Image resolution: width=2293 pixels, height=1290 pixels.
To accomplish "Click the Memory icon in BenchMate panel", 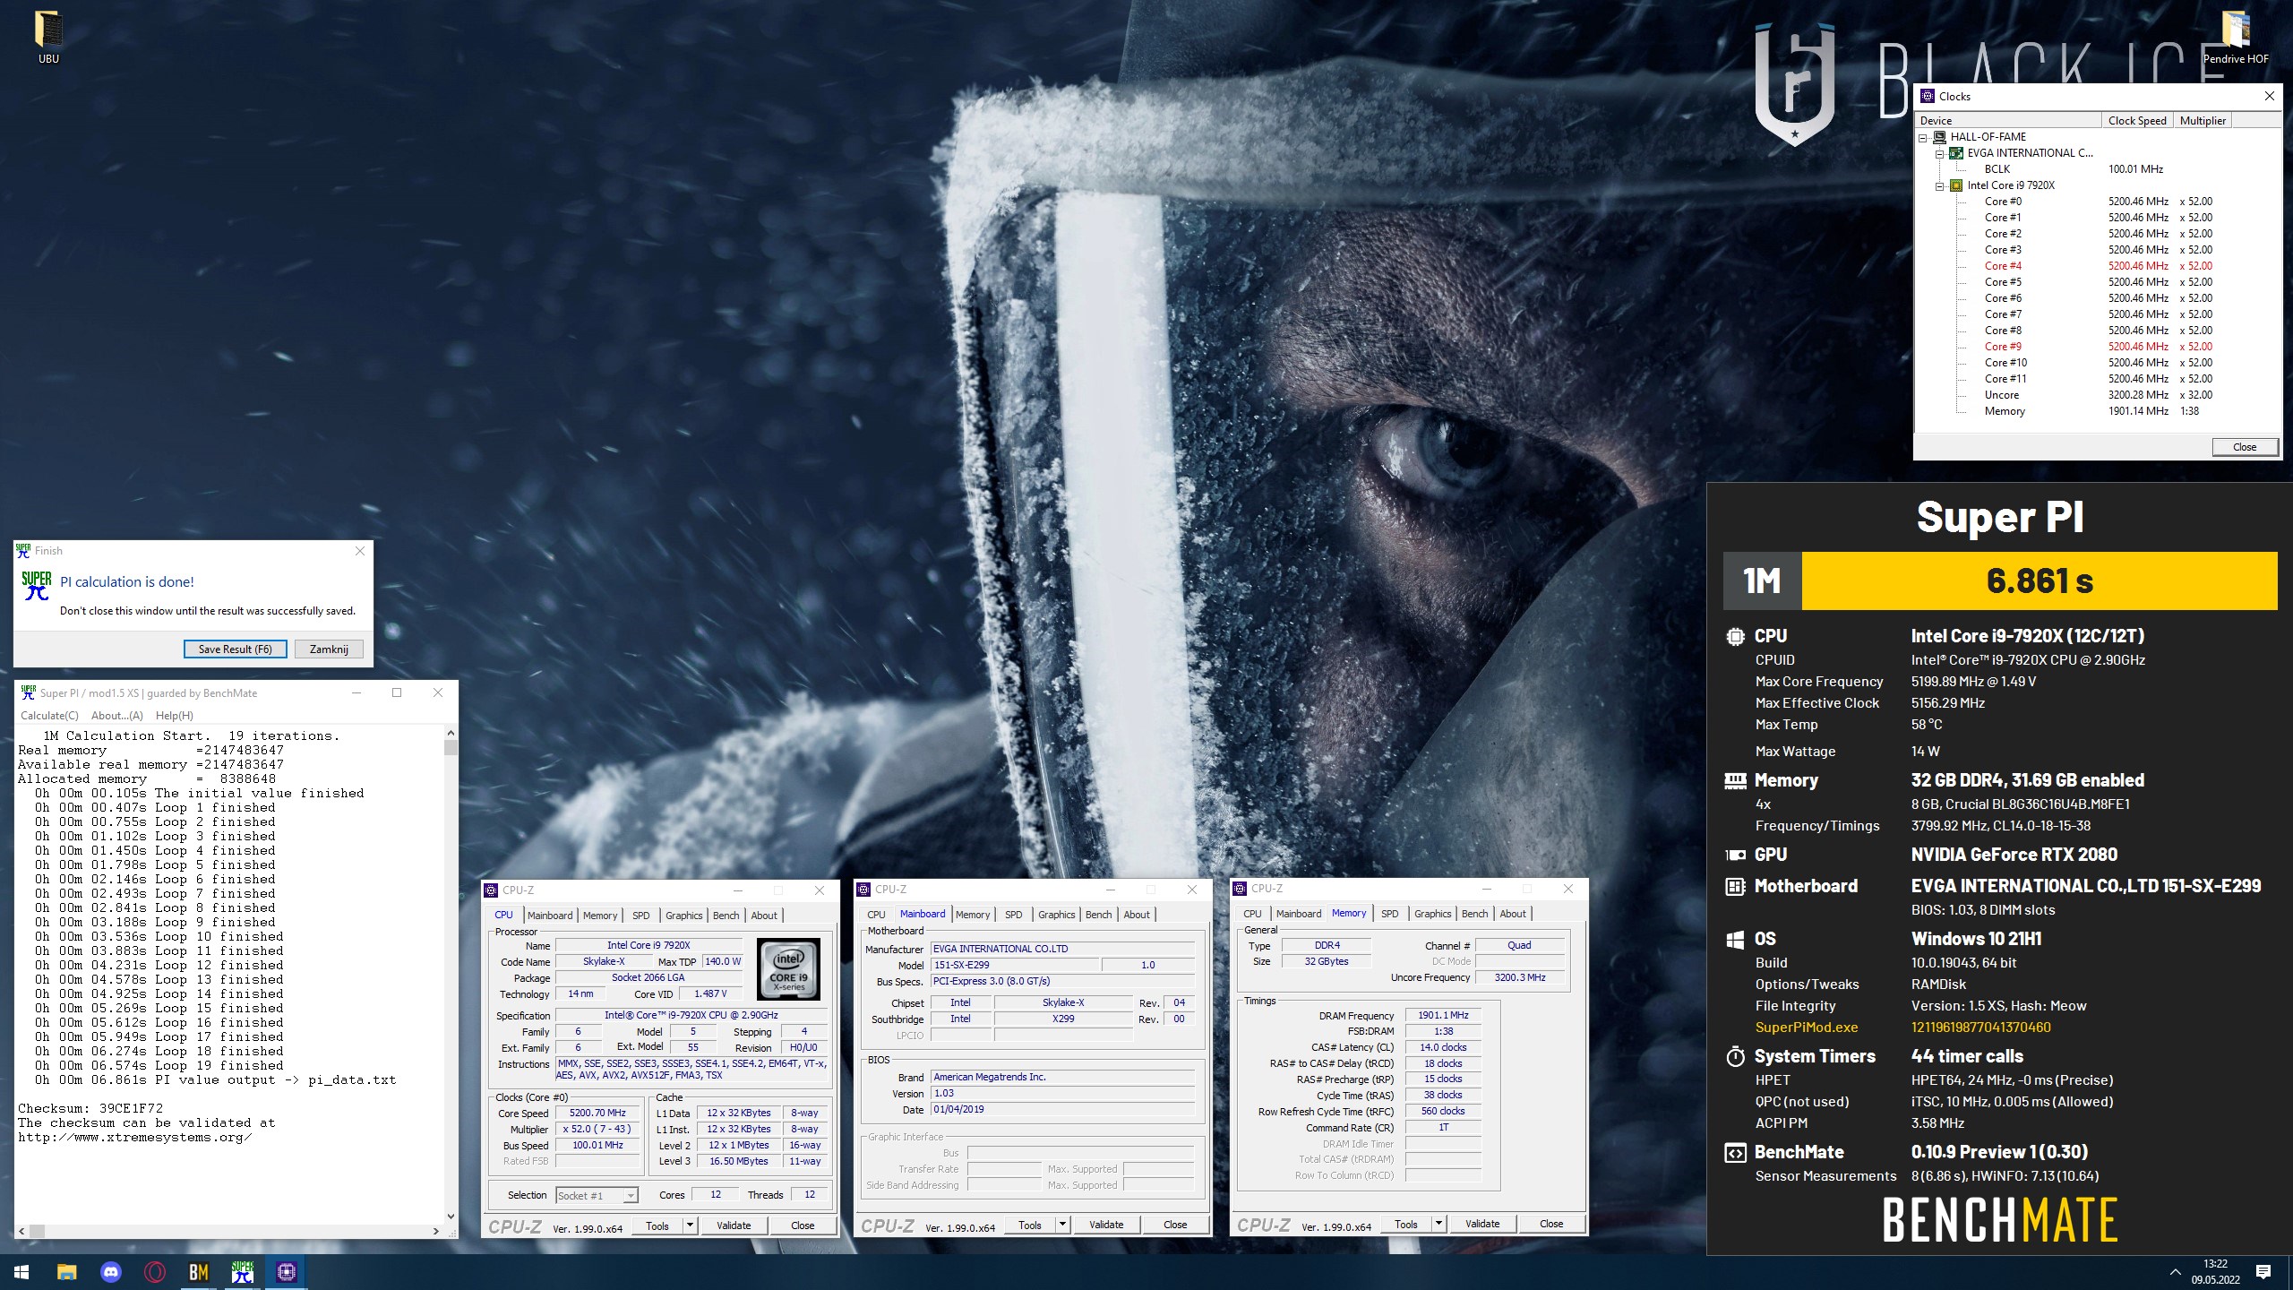I will tap(1735, 781).
